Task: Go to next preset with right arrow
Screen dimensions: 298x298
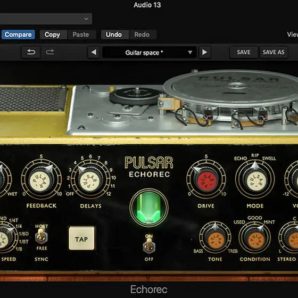Action: tap(204, 52)
